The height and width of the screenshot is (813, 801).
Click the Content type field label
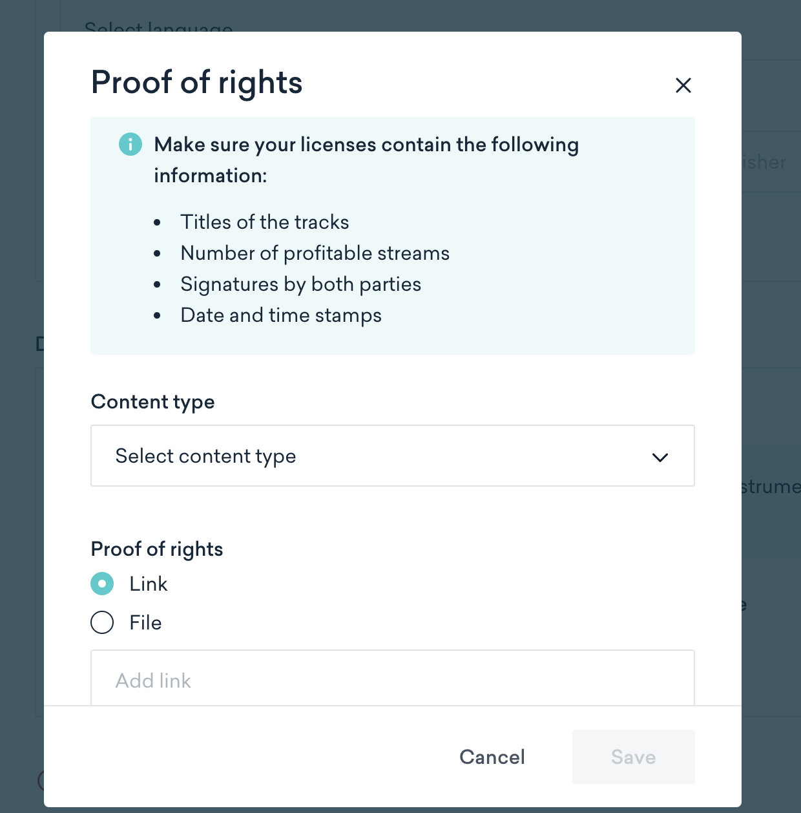point(153,401)
